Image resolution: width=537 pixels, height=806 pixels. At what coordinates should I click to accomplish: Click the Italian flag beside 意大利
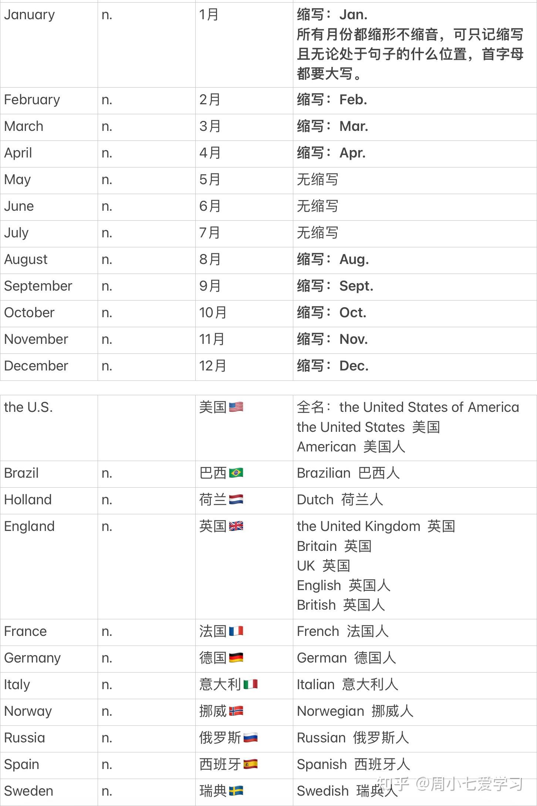(250, 684)
